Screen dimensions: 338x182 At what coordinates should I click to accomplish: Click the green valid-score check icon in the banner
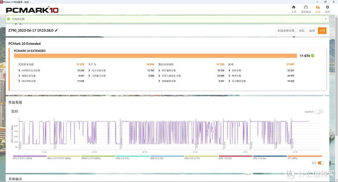click(8, 19)
